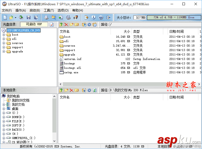Click the red X delete icon in local toolbar
Viewport: 202px width, 149px height.
click(x=72, y=90)
